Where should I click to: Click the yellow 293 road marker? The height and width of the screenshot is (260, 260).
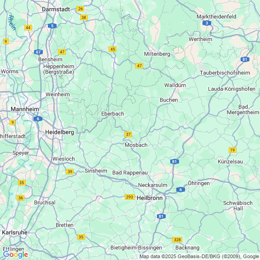130,197
